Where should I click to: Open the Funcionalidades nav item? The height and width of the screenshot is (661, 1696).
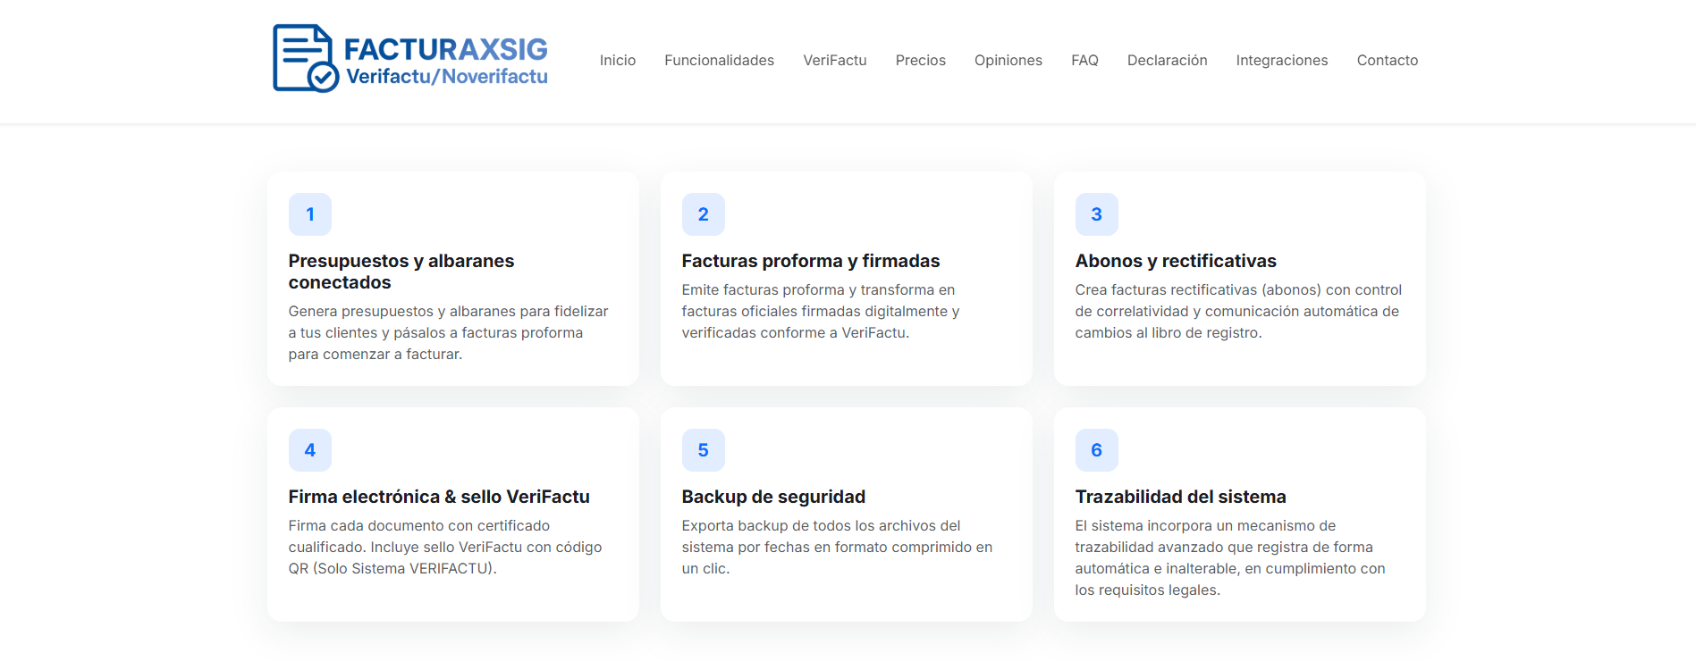pos(719,61)
